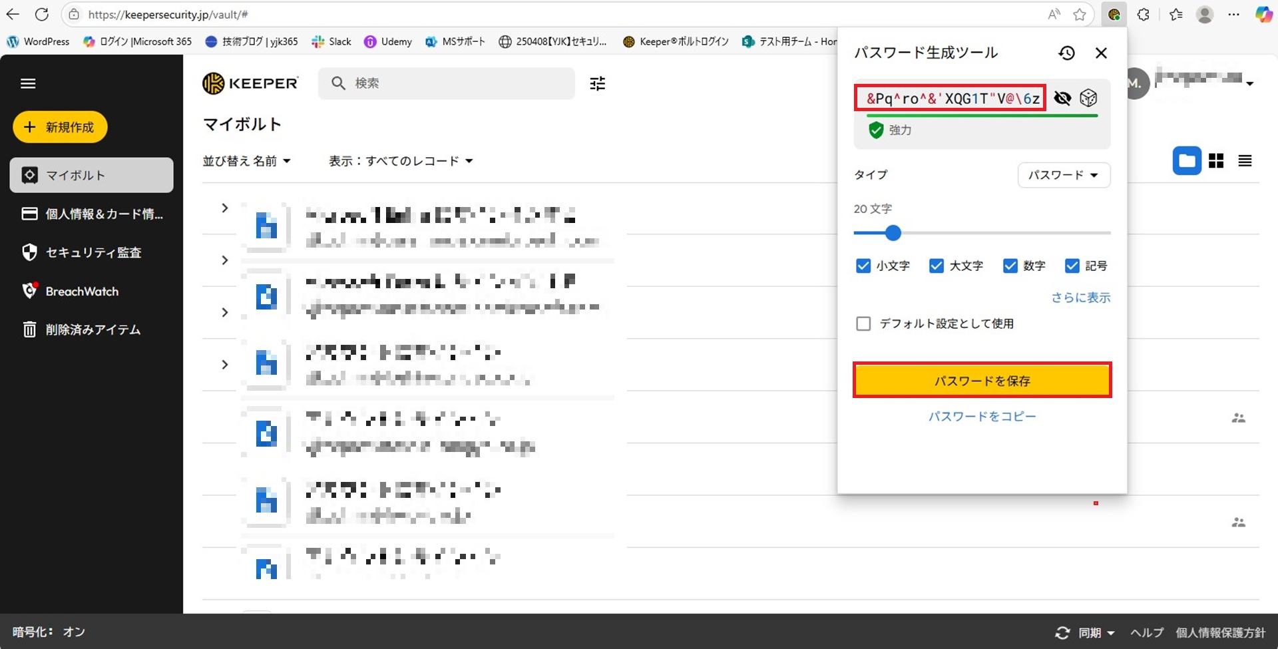The height and width of the screenshot is (649, 1278).
Task: Open BreachWatch in the sidebar
Action: click(x=81, y=292)
